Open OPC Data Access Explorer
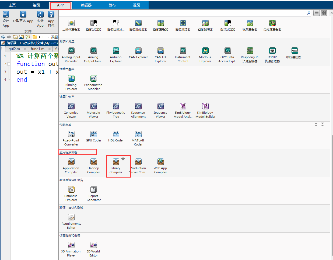The width and height of the screenshot is (333, 260). pyautogui.click(x=227, y=55)
